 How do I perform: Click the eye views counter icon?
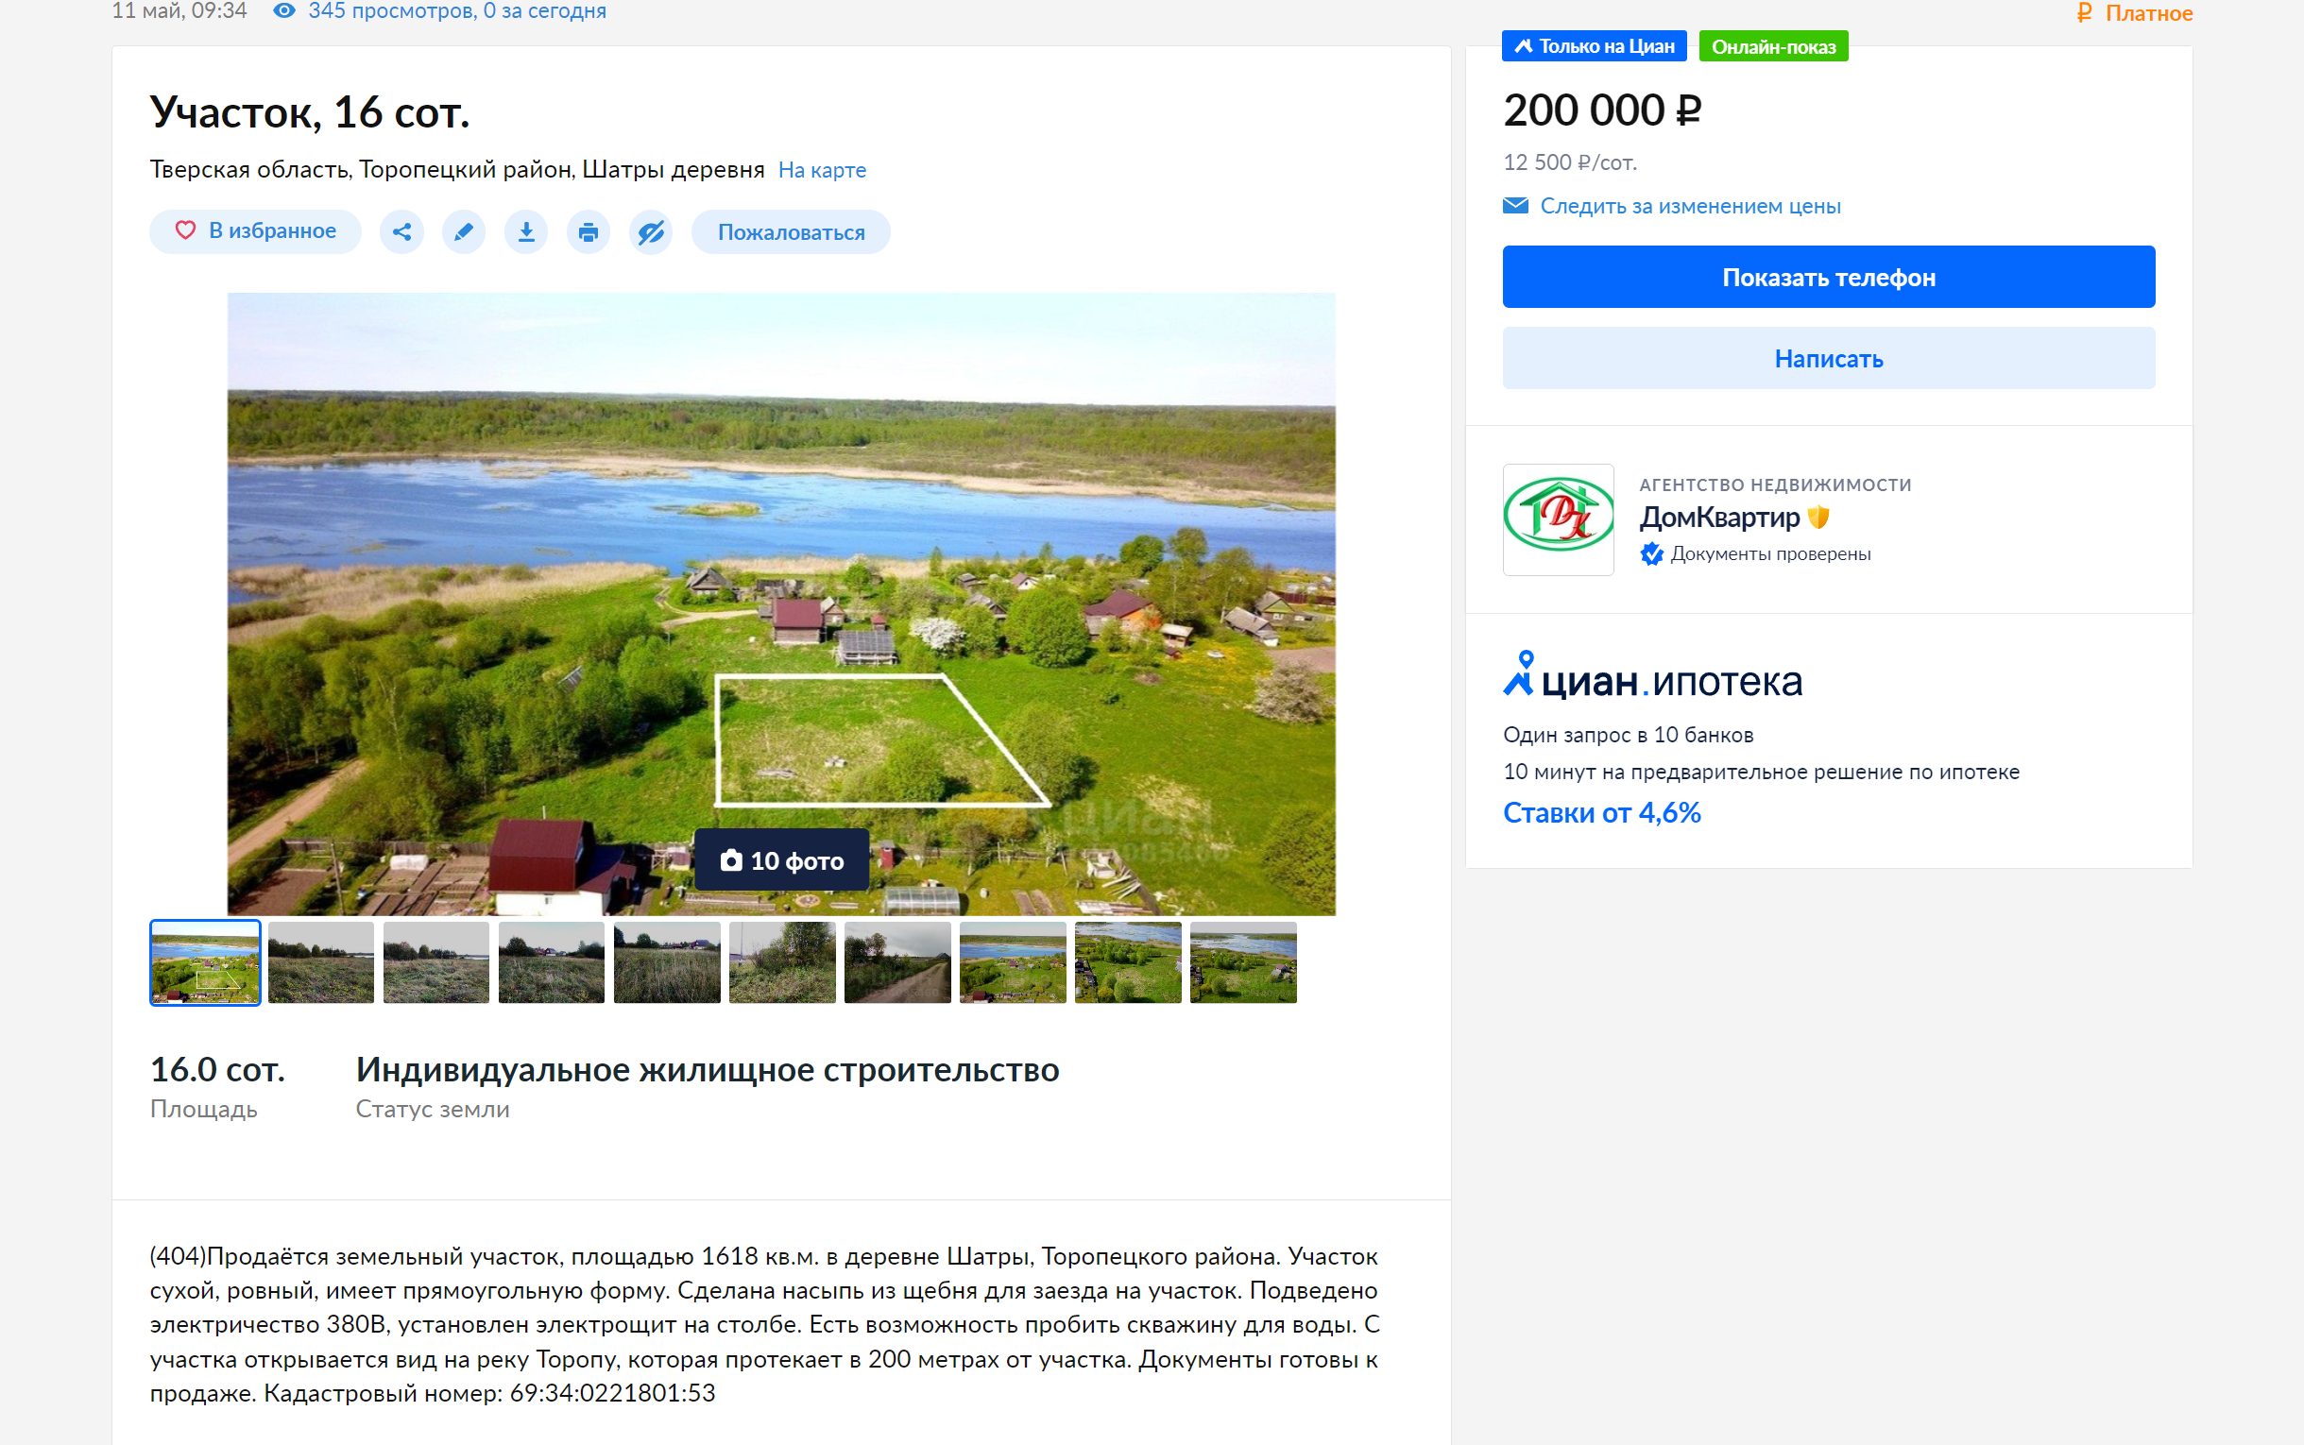283,10
